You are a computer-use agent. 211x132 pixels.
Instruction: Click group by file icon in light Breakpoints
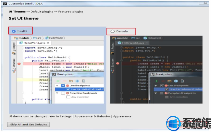pyautogui.click(x=84, y=81)
